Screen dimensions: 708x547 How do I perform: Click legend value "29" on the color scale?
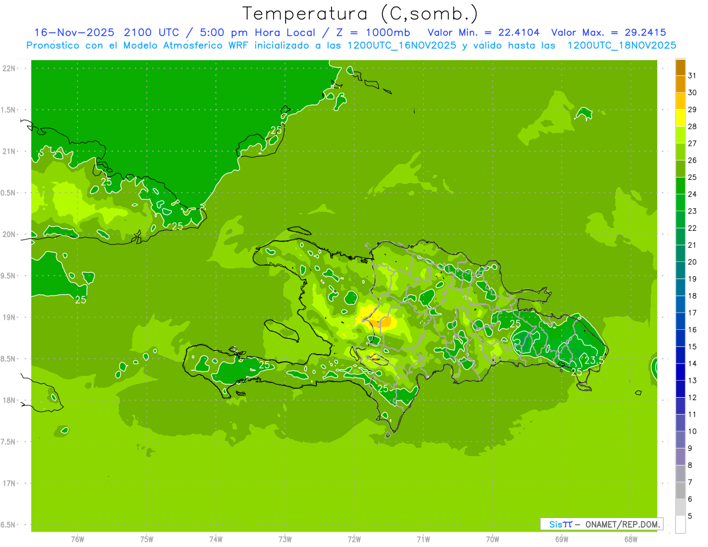[x=692, y=109]
